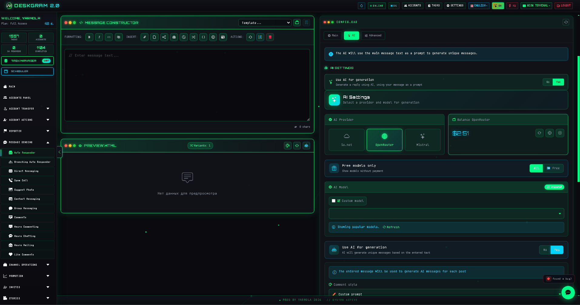Open the Template dropdown

[265, 23]
